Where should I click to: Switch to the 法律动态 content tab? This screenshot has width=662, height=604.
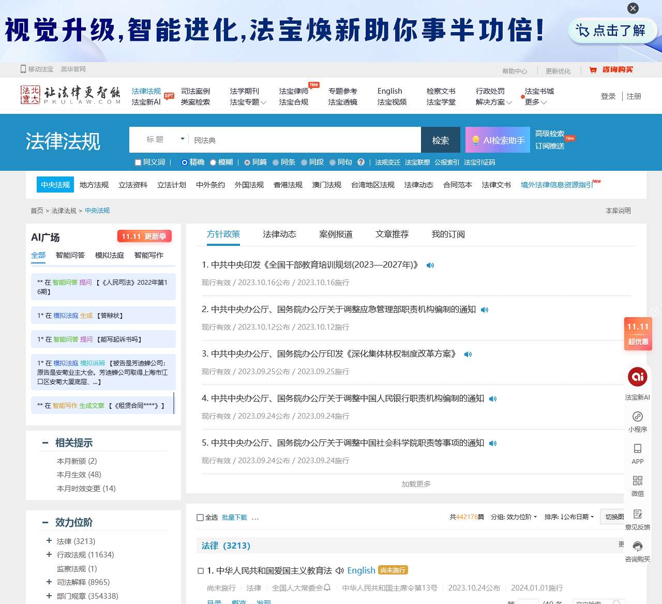click(x=279, y=234)
